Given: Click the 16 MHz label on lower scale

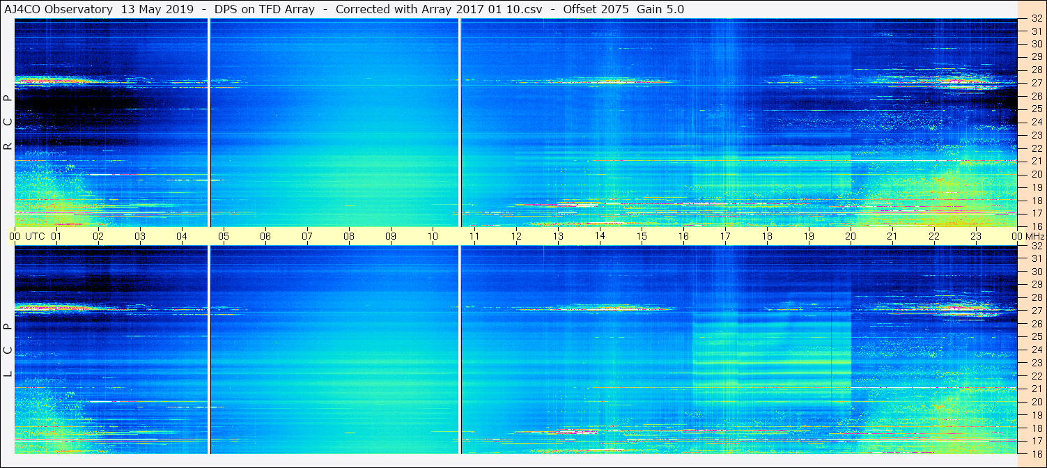Looking at the screenshot, I should (x=1036, y=453).
